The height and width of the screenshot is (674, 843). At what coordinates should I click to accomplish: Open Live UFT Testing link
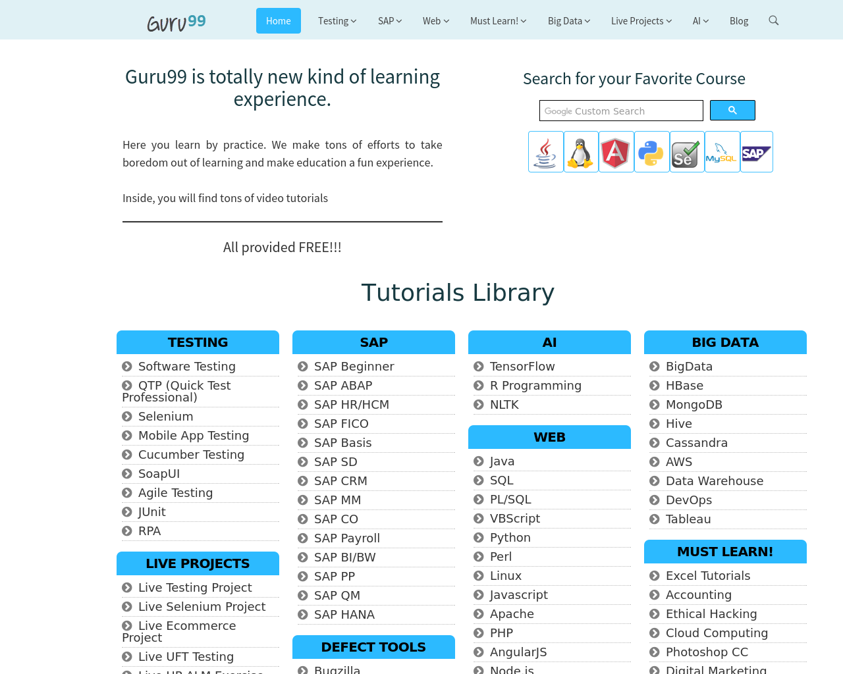186,657
